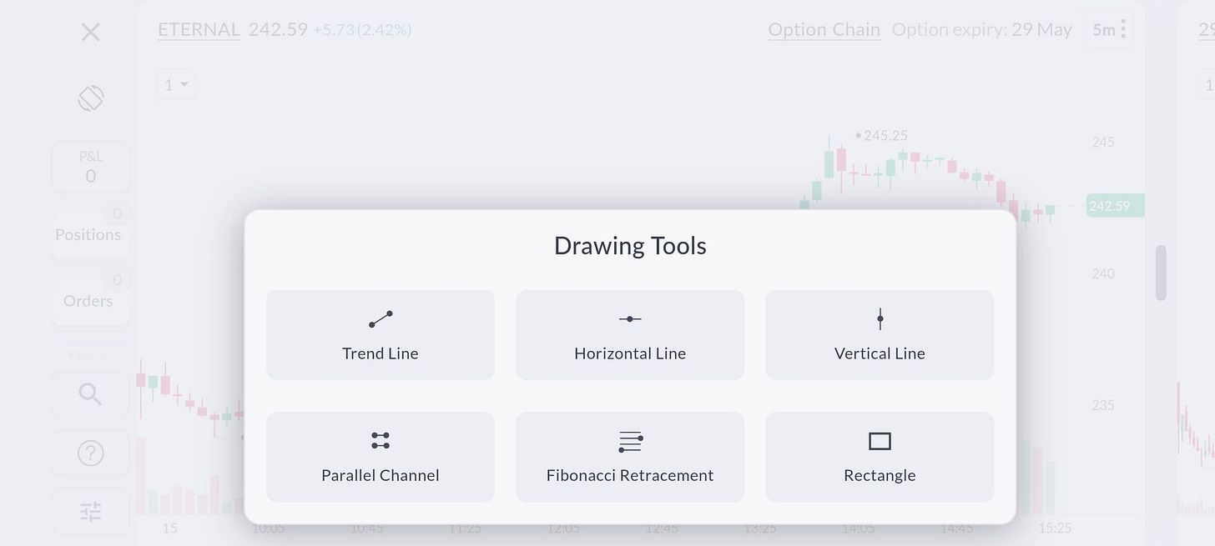Click the 242.59 current price label
The width and height of the screenshot is (1215, 546).
coord(1115,206)
